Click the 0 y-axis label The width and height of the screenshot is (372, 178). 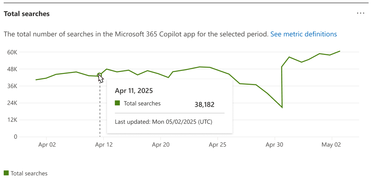click(x=15, y=137)
